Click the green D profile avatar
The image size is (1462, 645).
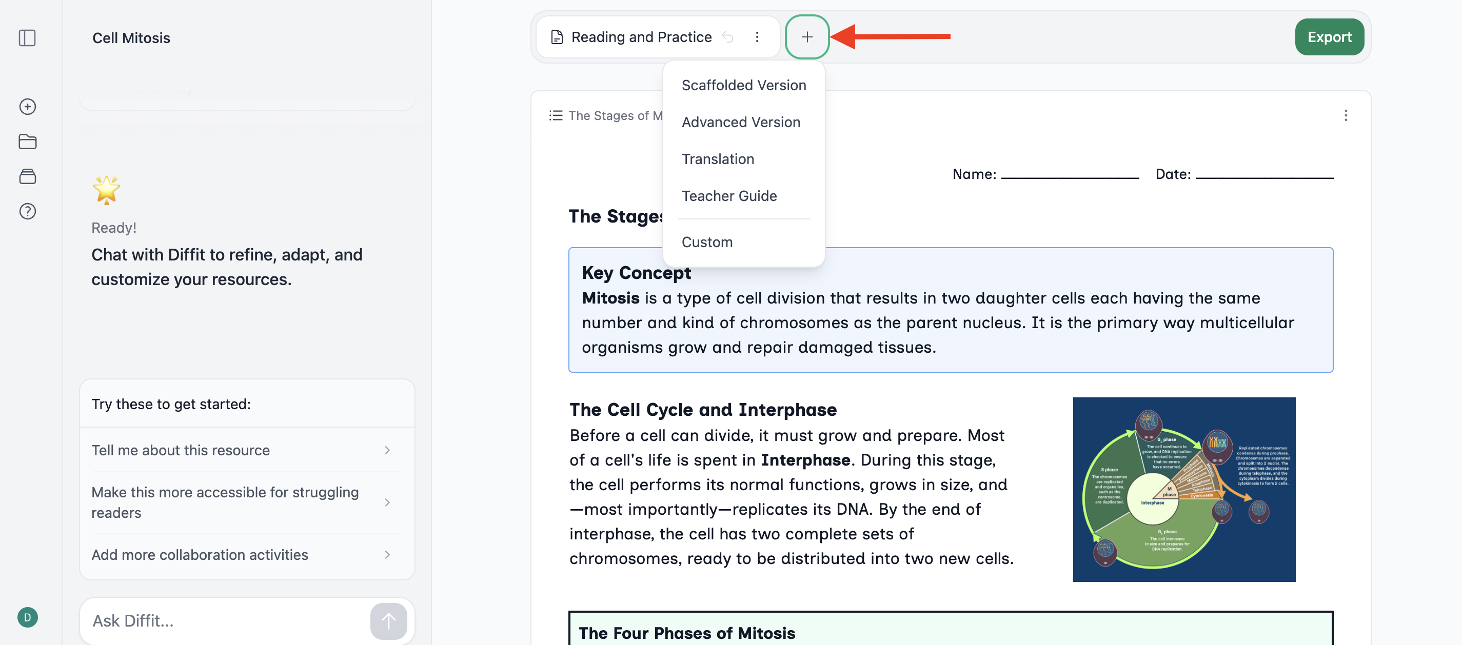click(27, 617)
